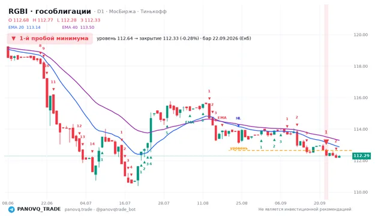Click the '3 112.33' close value
384x216 pixels.
click(x=91, y=20)
